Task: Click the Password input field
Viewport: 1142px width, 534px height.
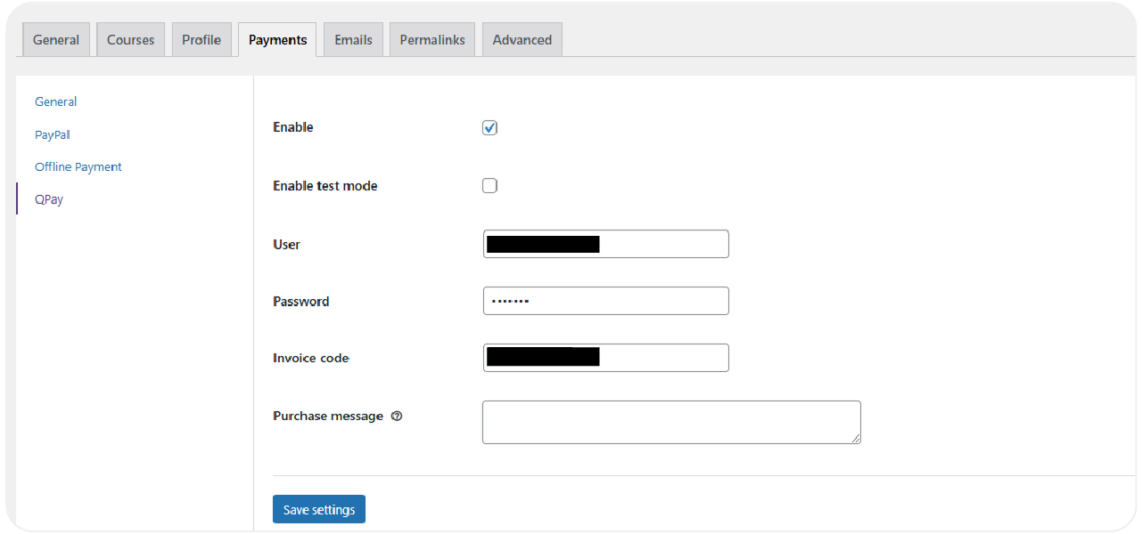Action: click(x=605, y=301)
